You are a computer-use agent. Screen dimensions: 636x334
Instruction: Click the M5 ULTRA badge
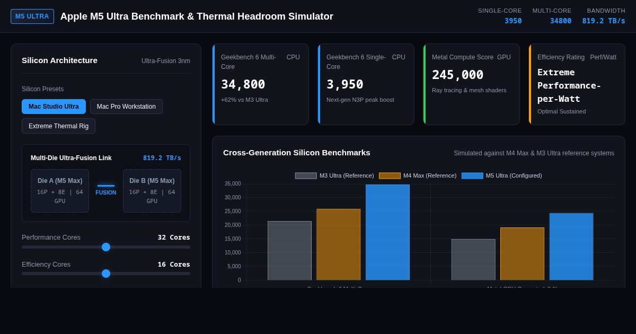(32, 16)
